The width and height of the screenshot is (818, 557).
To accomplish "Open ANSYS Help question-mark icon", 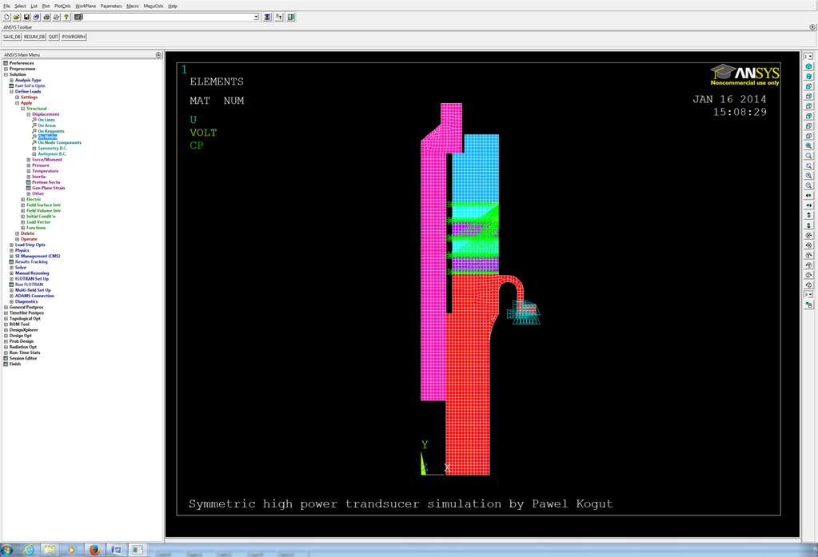I will (66, 18).
